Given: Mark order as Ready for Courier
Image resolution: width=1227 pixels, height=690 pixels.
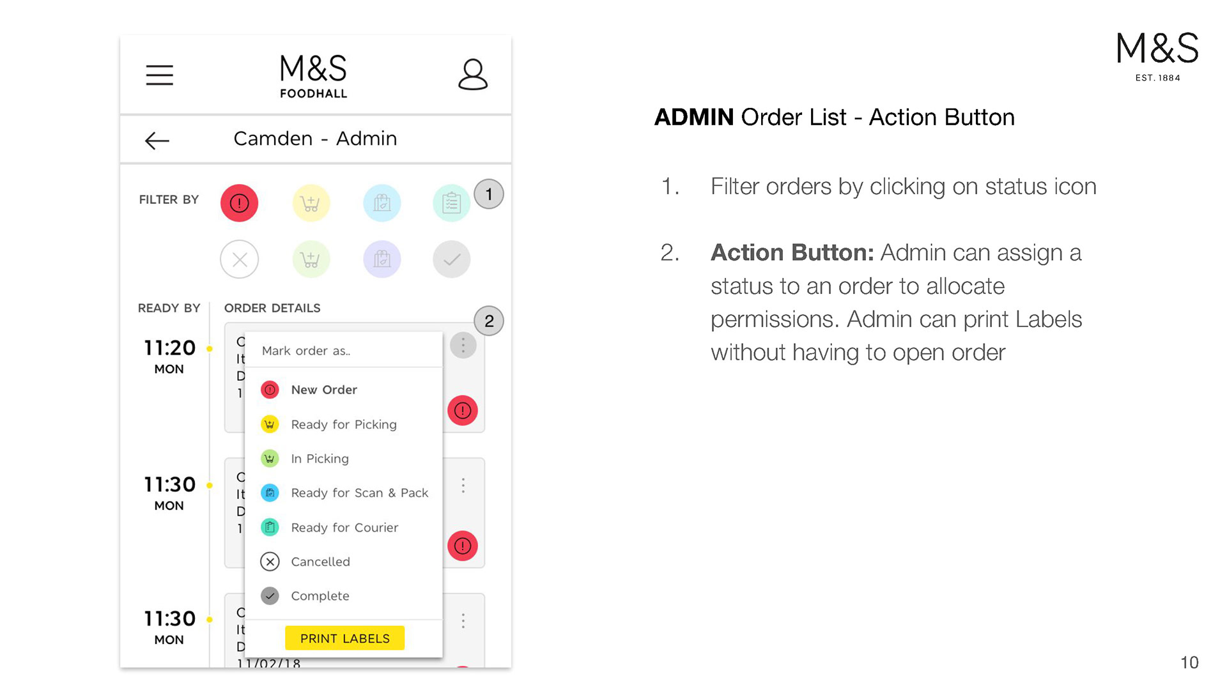Looking at the screenshot, I should pyautogui.click(x=344, y=527).
